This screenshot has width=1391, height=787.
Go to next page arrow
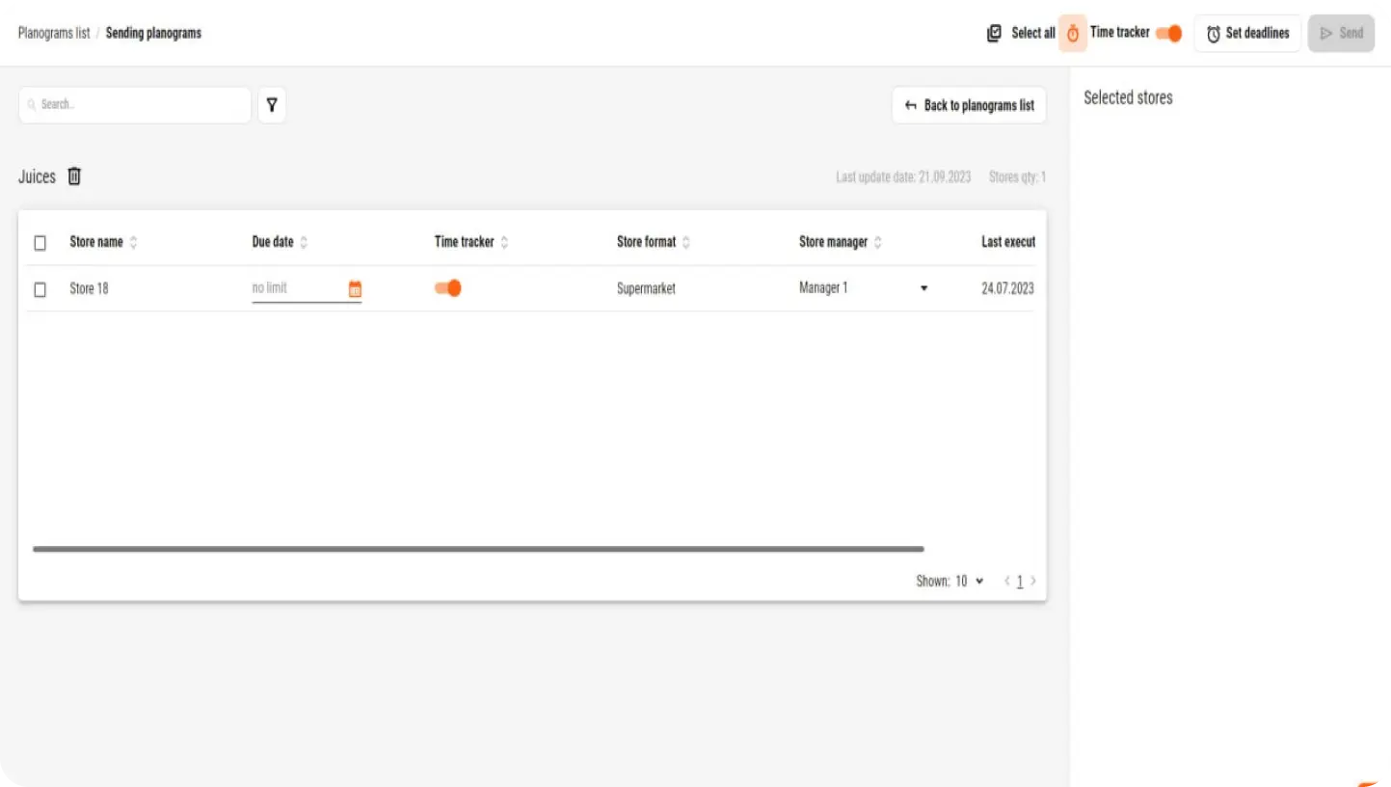(1033, 582)
